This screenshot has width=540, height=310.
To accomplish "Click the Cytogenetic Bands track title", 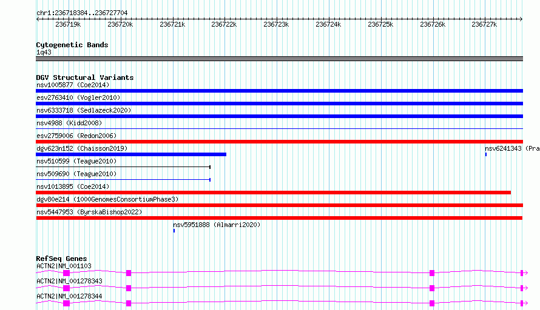I will tap(72, 45).
